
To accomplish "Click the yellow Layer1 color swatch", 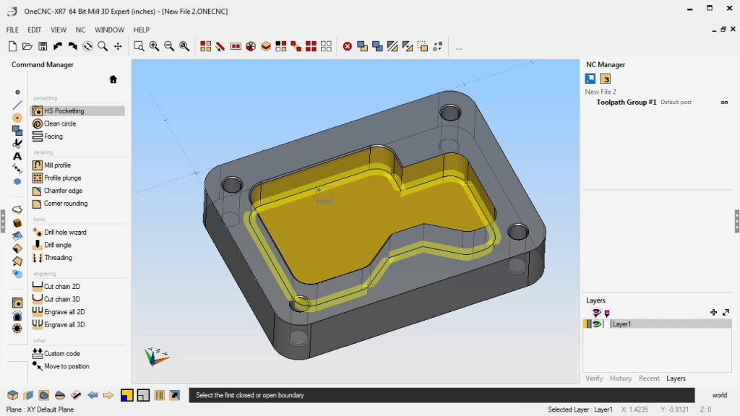I will (x=586, y=324).
